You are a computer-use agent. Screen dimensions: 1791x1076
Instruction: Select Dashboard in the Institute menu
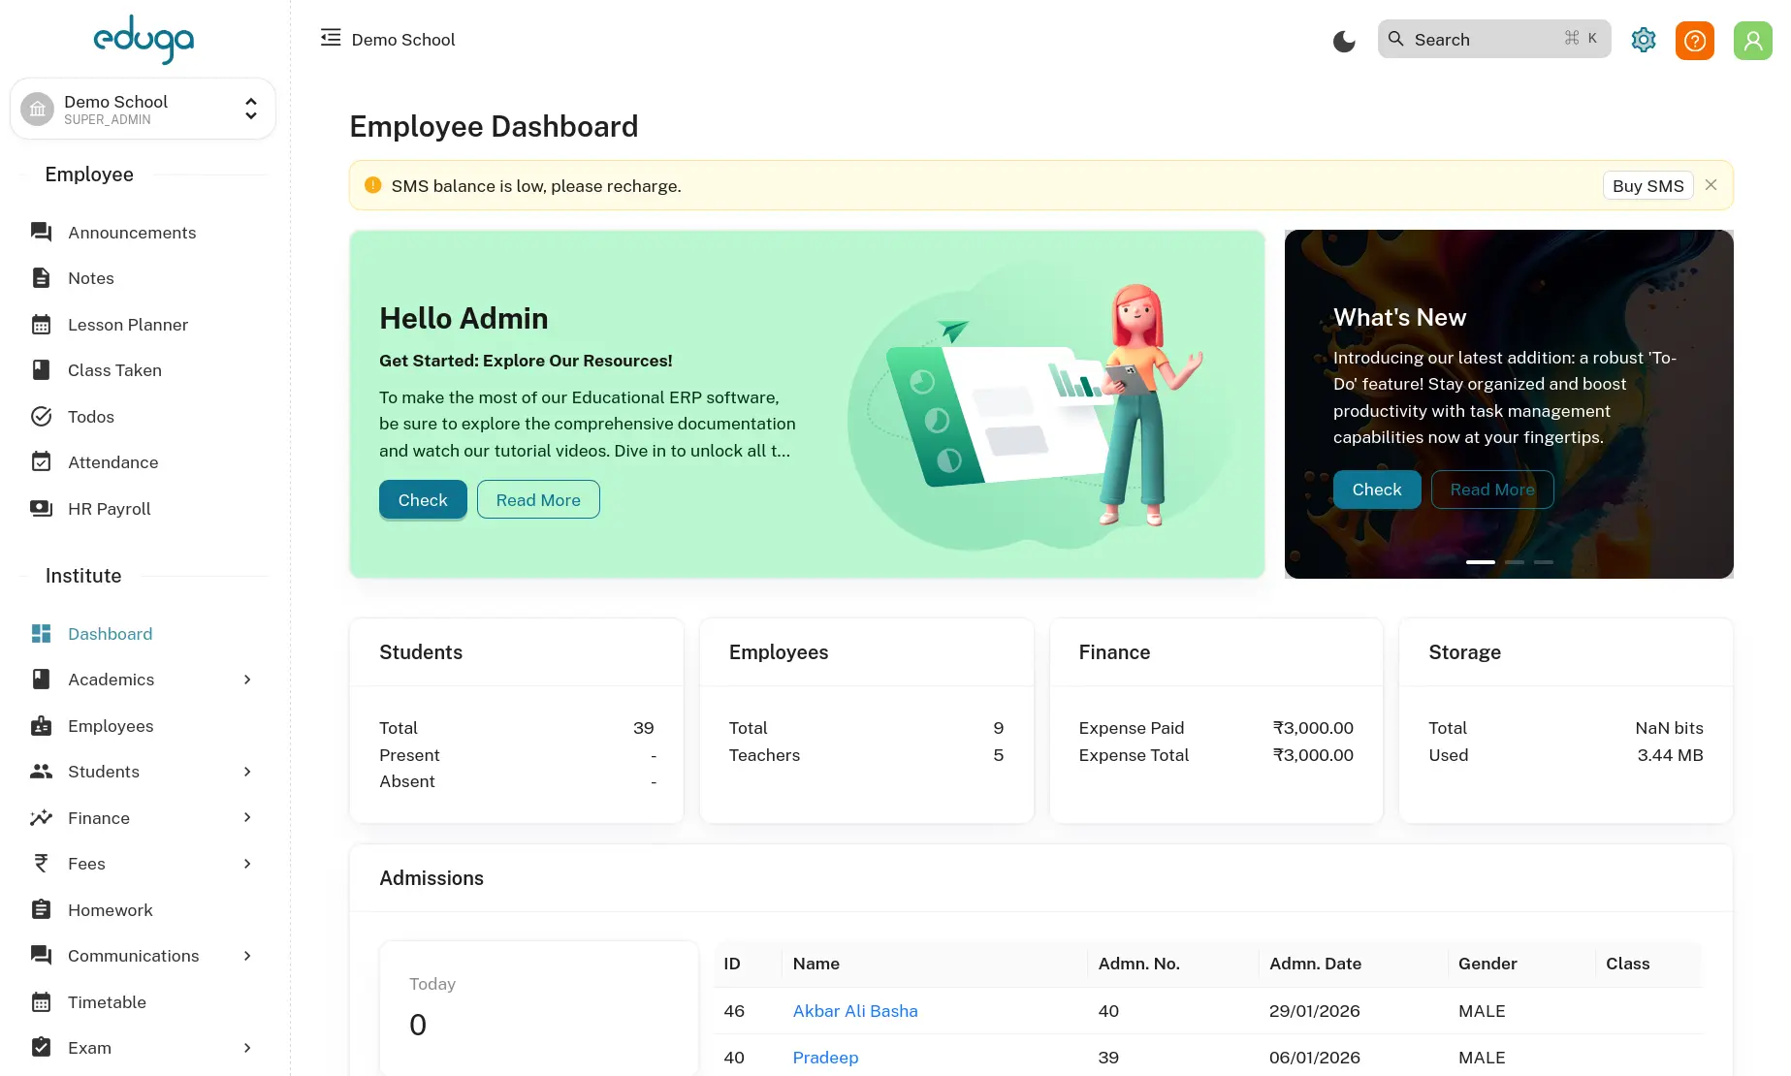110,634
